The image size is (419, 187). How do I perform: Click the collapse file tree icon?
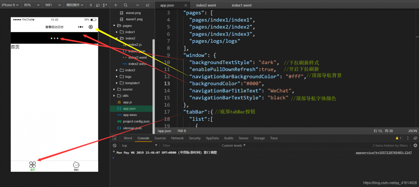point(148,5)
